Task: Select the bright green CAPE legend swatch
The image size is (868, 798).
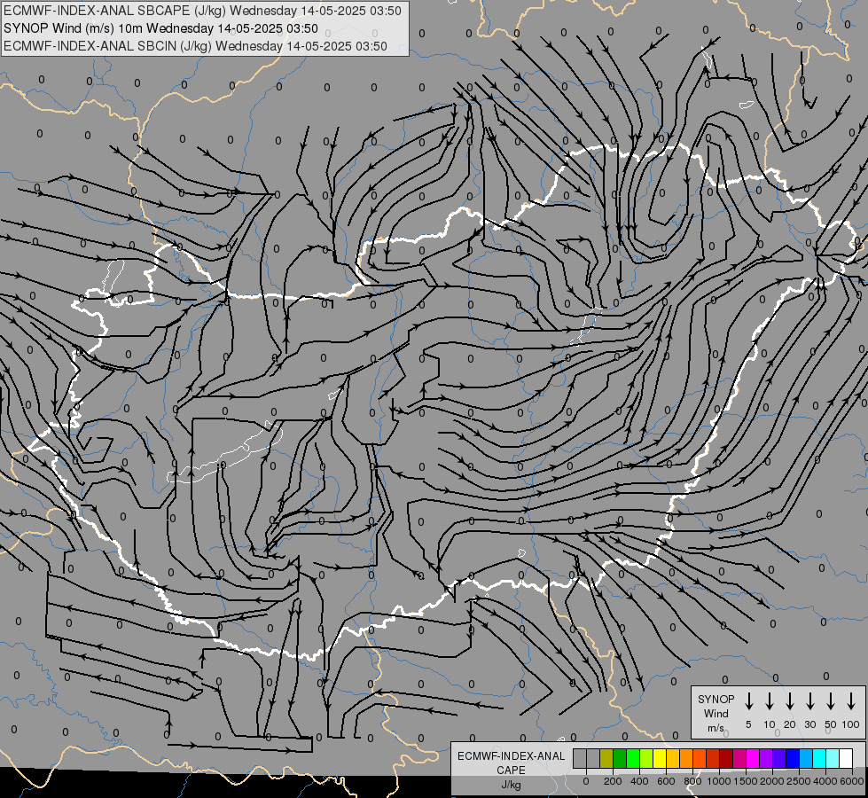Action: coord(633,758)
